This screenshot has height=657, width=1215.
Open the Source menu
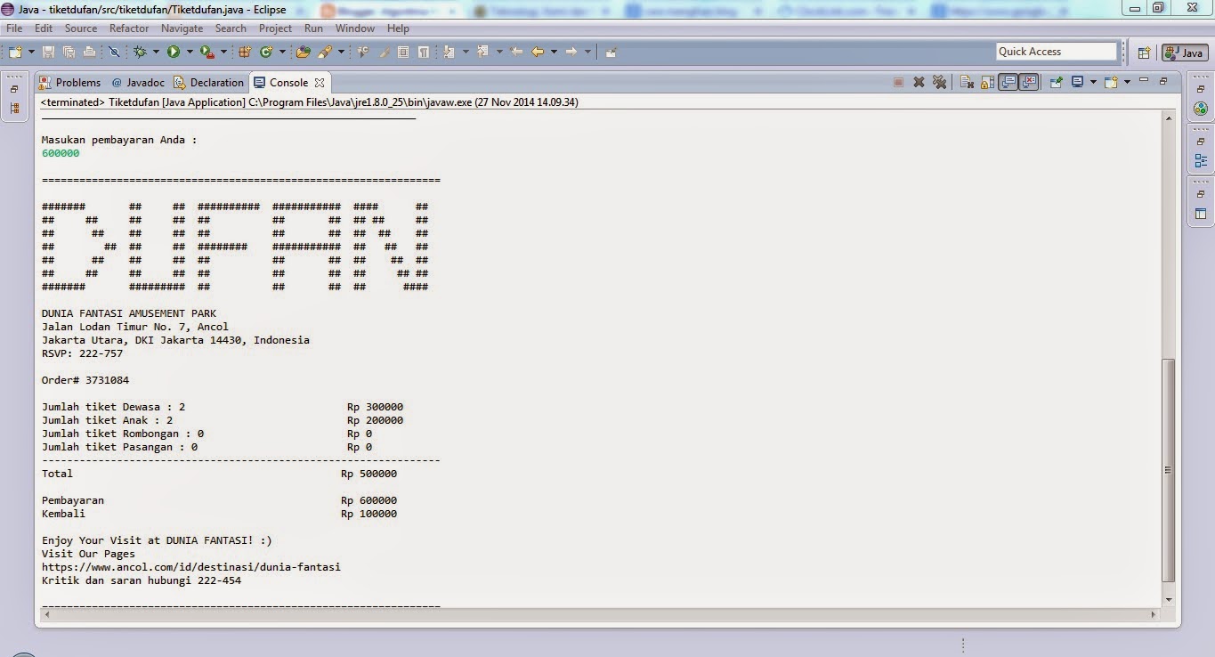click(x=81, y=28)
